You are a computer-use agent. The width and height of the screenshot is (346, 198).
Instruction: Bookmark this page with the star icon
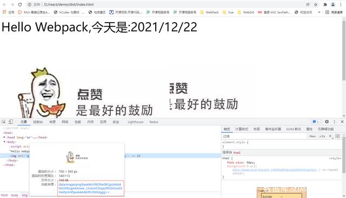316,4
